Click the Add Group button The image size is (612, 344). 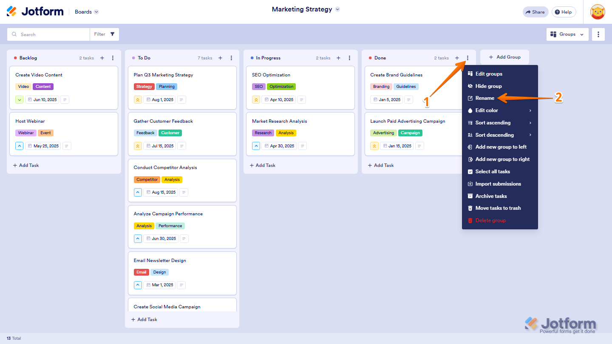pyautogui.click(x=504, y=57)
